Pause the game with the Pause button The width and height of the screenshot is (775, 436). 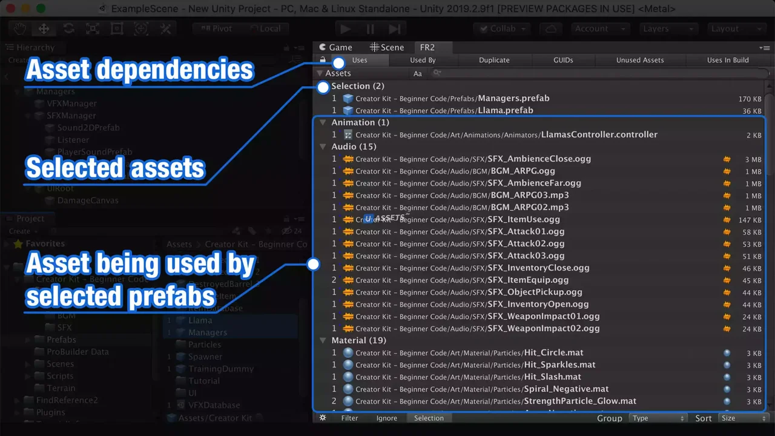[370, 29]
